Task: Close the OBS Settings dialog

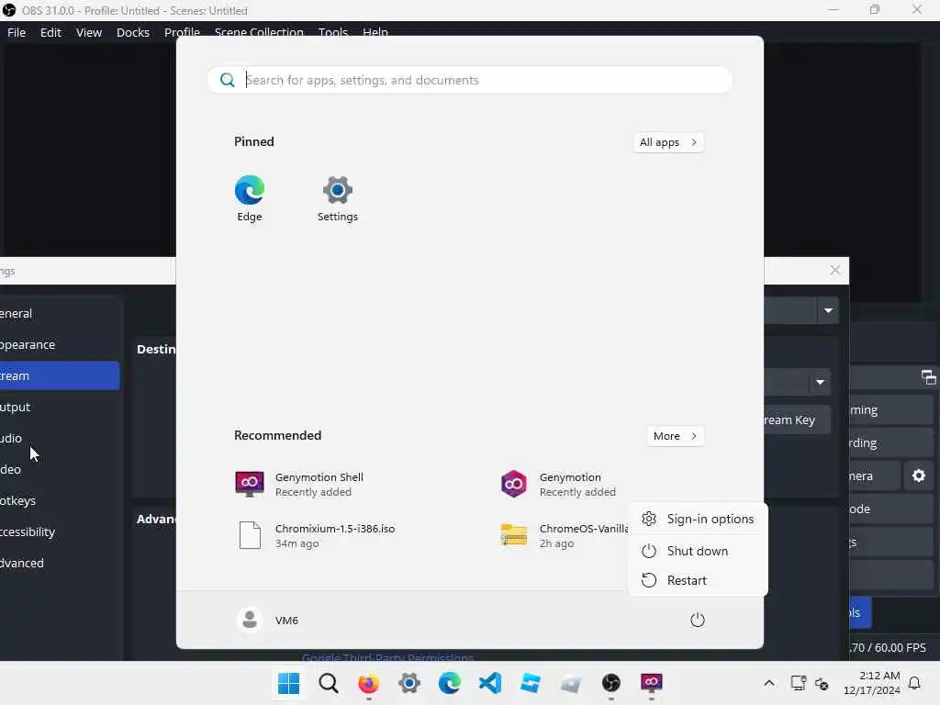Action: [x=835, y=271]
